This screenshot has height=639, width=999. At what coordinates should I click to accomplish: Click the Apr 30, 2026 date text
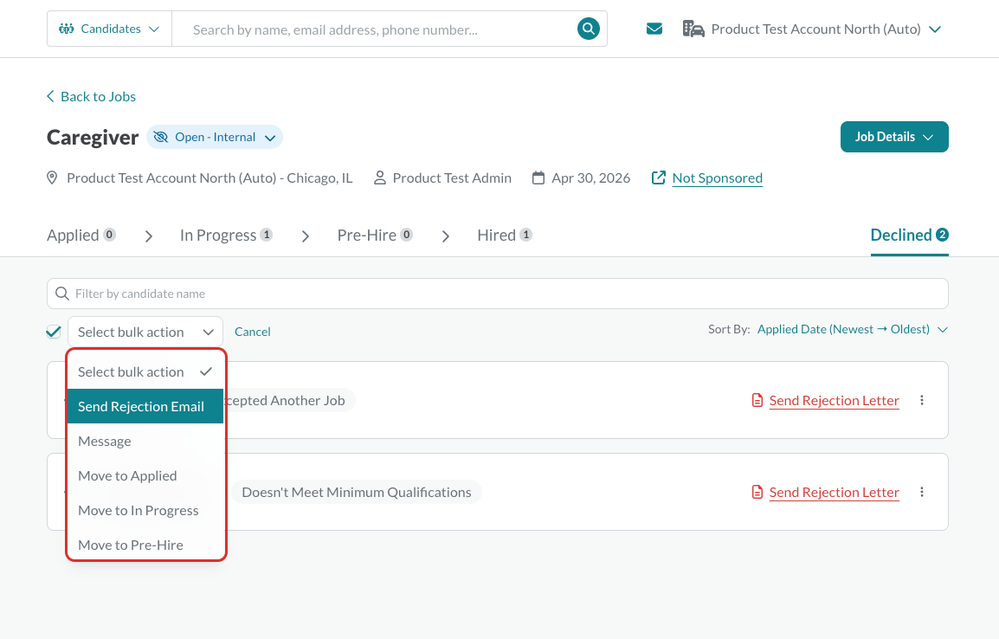[590, 177]
